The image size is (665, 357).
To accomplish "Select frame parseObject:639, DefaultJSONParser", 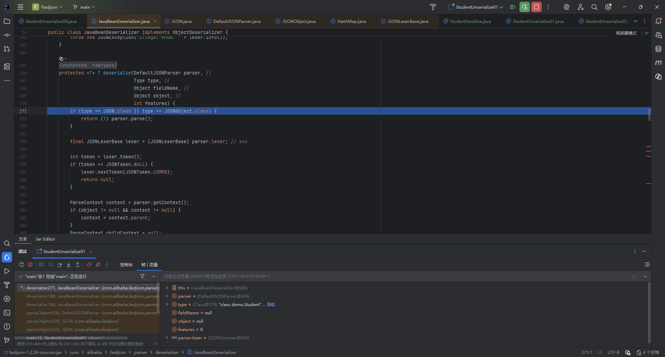I will tap(89, 313).
